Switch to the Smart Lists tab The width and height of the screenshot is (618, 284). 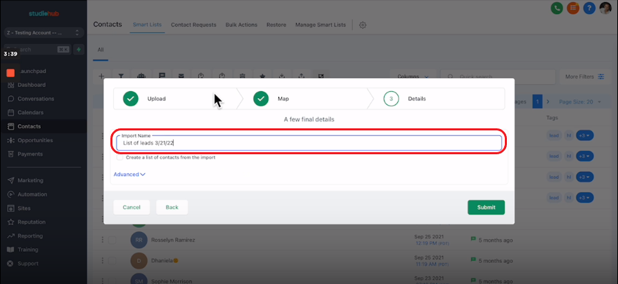[147, 25]
